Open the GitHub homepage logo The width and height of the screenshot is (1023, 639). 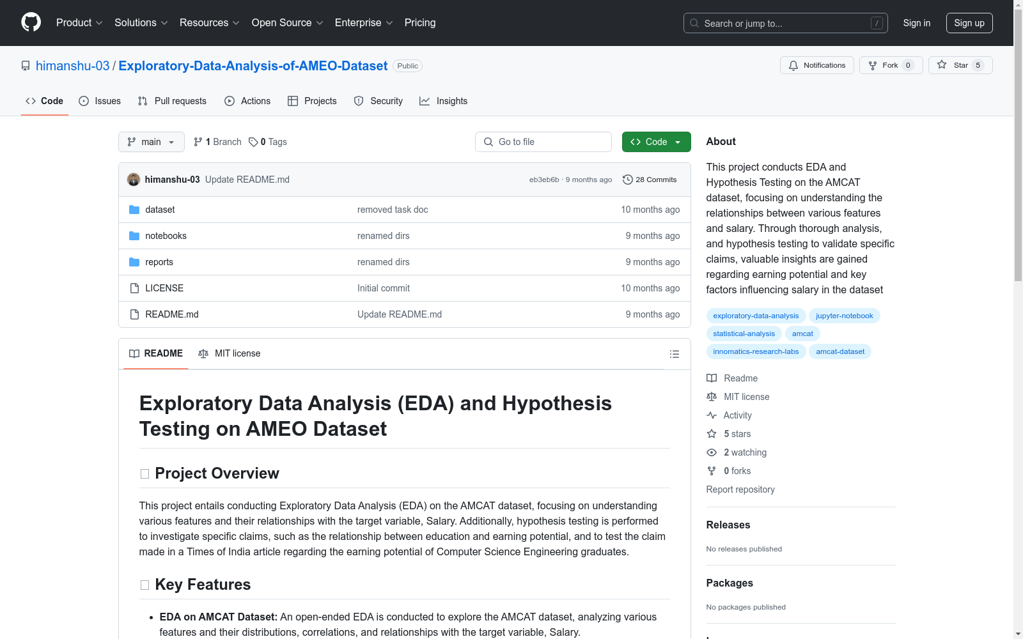[x=31, y=22]
